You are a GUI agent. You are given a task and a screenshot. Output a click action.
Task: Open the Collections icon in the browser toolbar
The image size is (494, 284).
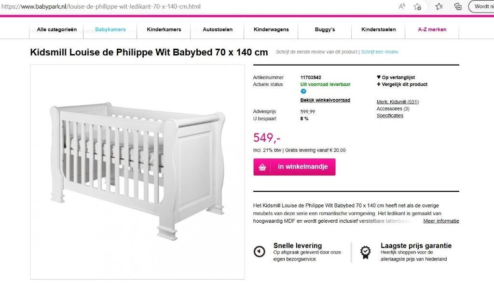(x=458, y=6)
